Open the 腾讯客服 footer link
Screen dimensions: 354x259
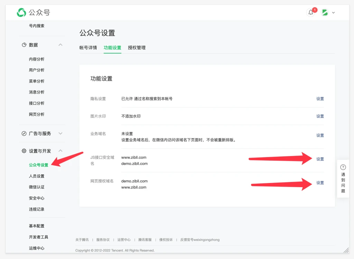[145, 240]
